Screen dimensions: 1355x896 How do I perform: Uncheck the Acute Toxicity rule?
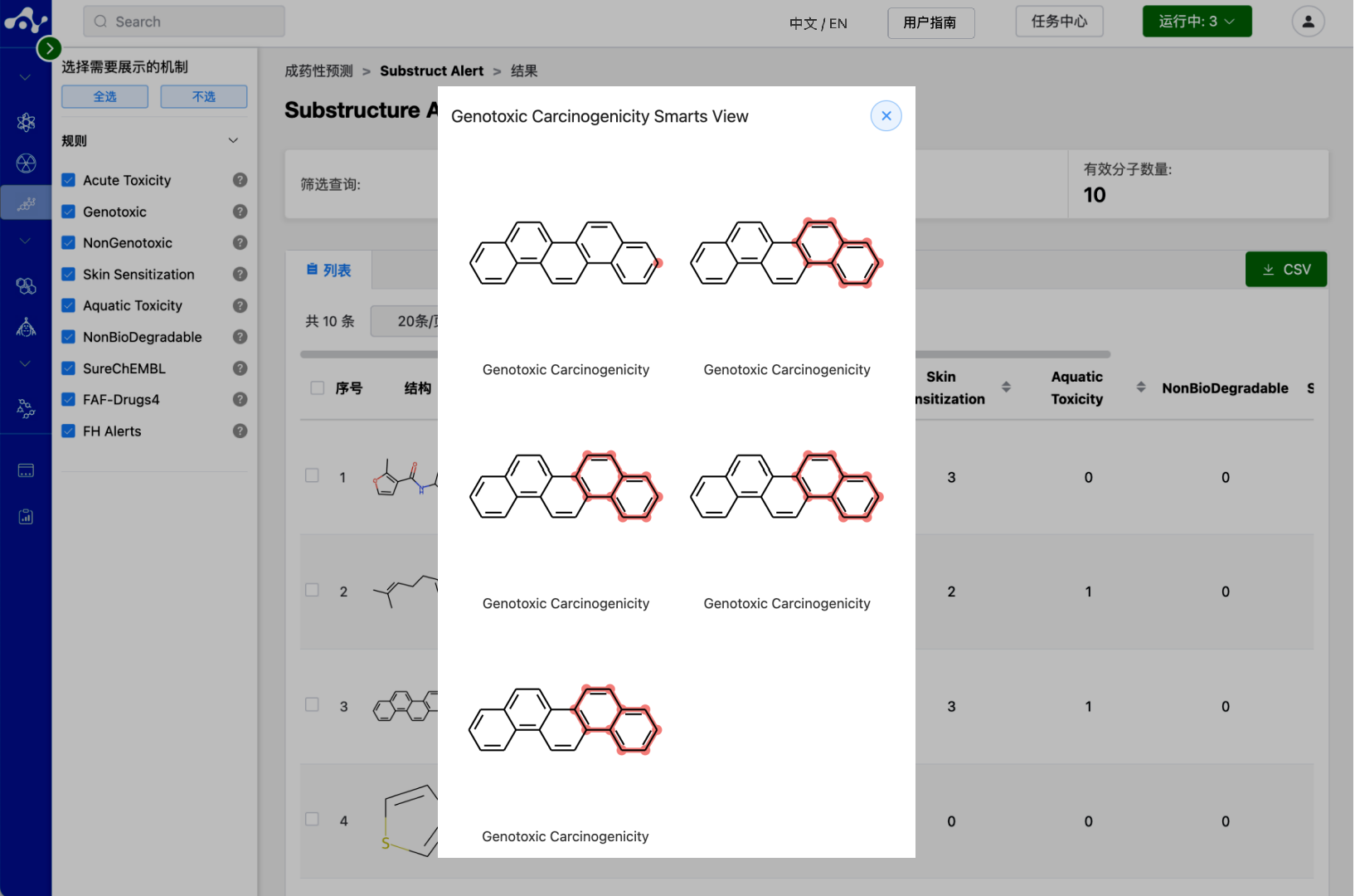(68, 179)
